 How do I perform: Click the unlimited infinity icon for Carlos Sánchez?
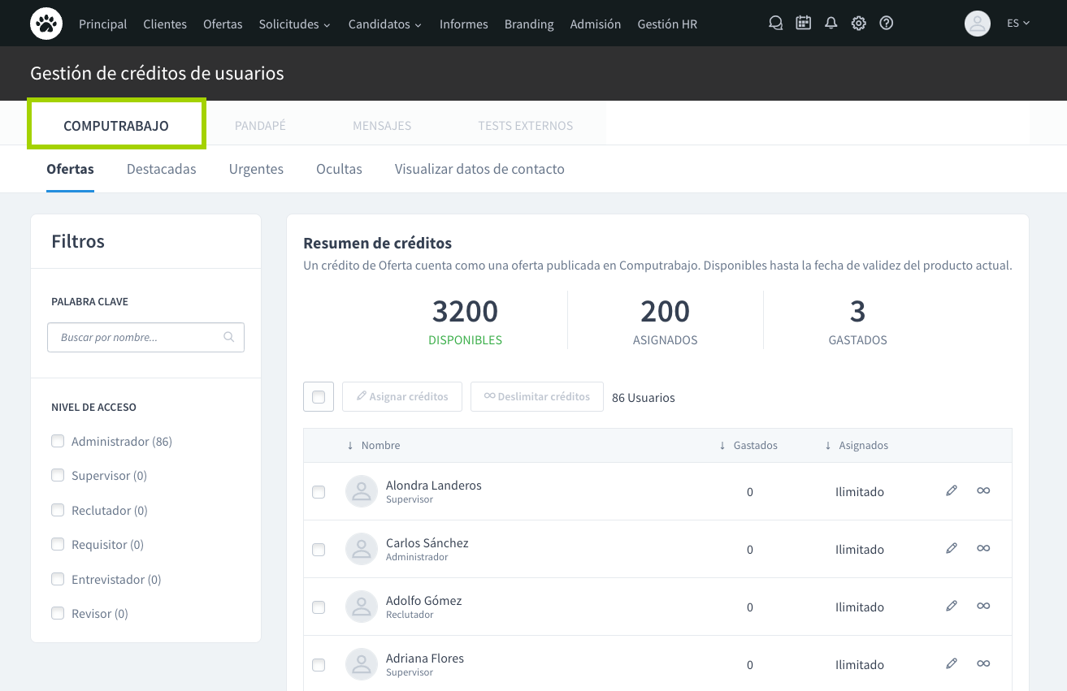click(x=983, y=548)
